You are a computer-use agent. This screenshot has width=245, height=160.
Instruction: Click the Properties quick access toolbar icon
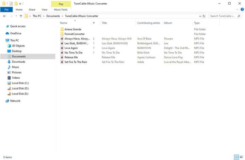point(11,3)
